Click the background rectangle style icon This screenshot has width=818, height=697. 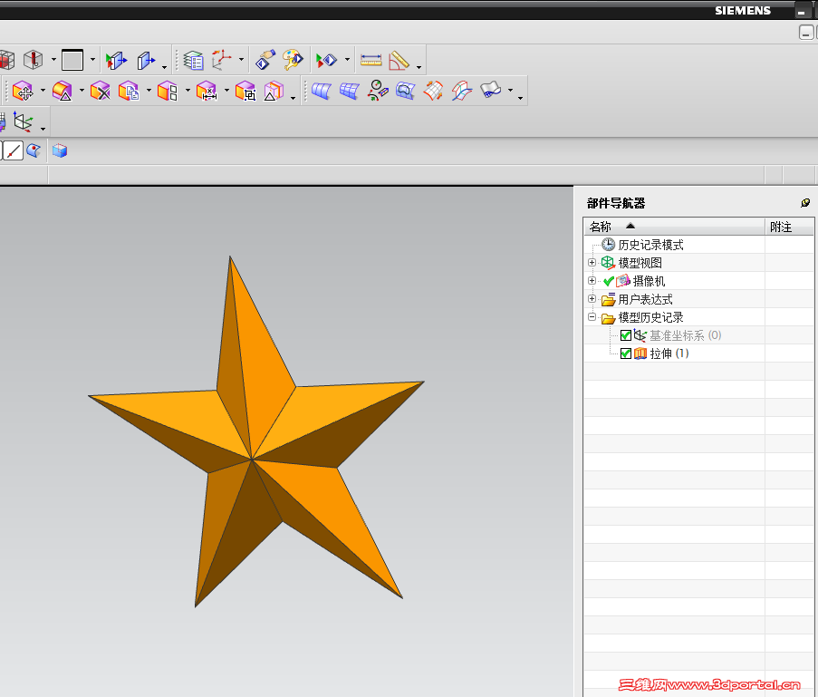click(72, 60)
